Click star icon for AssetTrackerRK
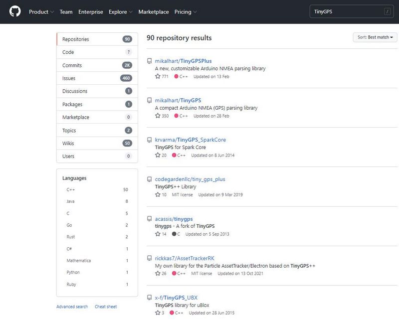The height and width of the screenshot is (323, 399). click(158, 274)
